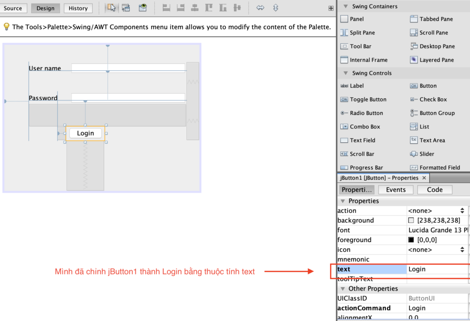Viewport: 470px width, 321px height.
Task: Select the Scroll Pane container in the palette
Action: (x=431, y=33)
